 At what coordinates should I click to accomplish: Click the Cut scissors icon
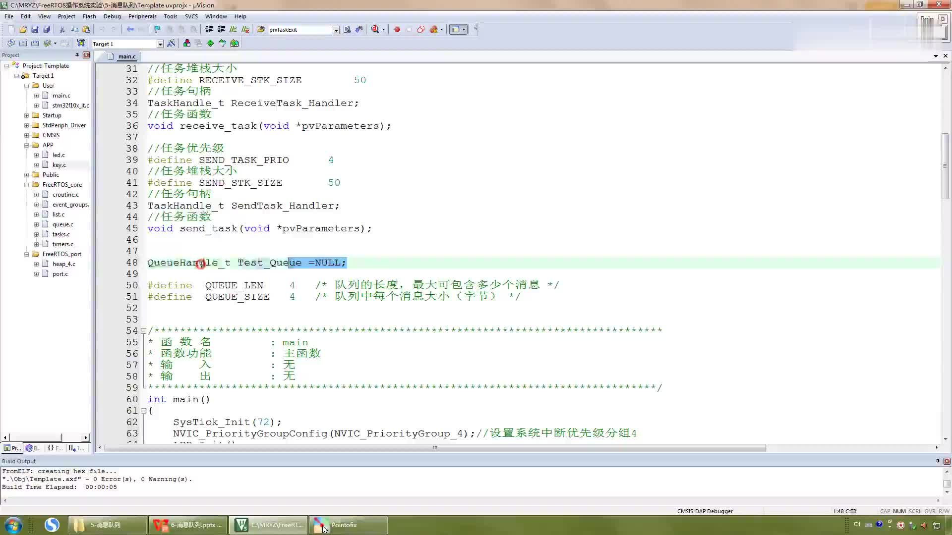click(x=62, y=29)
